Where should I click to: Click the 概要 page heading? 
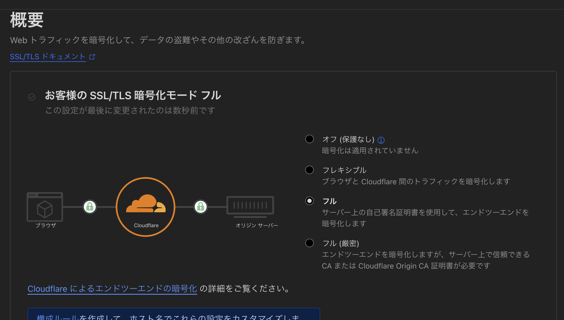click(x=26, y=20)
